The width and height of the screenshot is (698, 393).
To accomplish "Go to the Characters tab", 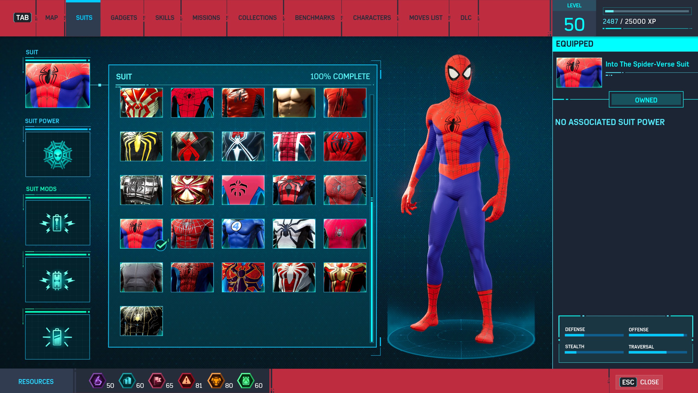I will pyautogui.click(x=372, y=18).
